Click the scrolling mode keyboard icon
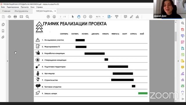The height and width of the screenshot is (105, 186). click(x=117, y=17)
